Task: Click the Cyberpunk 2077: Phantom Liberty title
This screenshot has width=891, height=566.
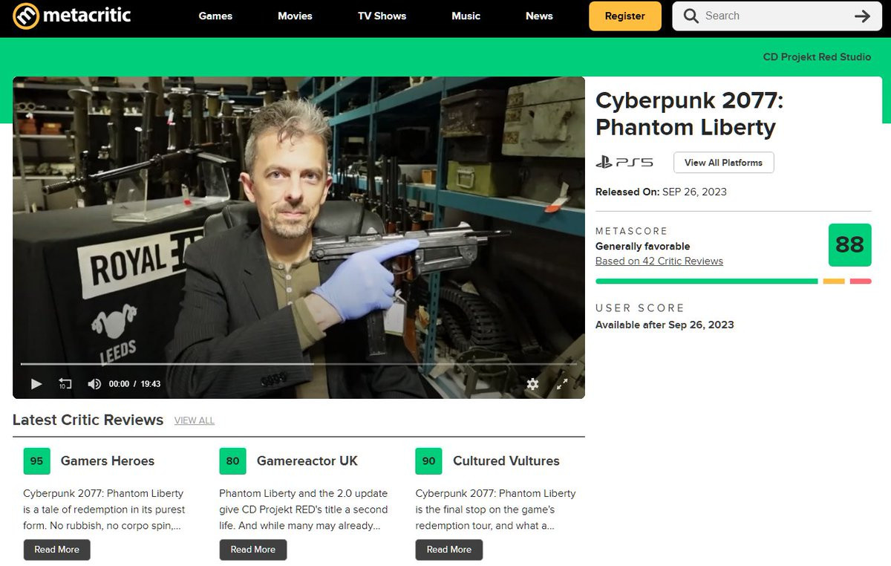Action: [689, 114]
